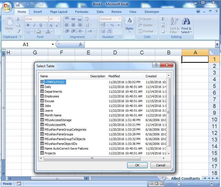The width and height of the screenshot is (221, 187).
Task: Click the Save icon in Quick Access Toolbar
Action: click(18, 4)
